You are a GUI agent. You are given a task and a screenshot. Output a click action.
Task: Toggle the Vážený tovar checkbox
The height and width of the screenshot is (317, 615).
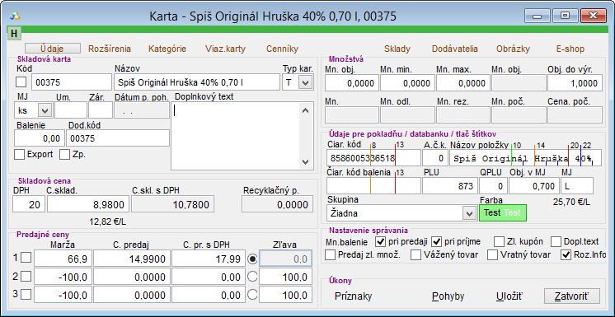415,254
